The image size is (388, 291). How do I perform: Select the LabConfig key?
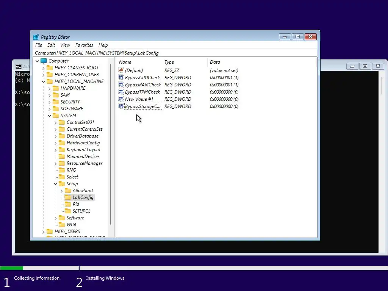pyautogui.click(x=83, y=197)
